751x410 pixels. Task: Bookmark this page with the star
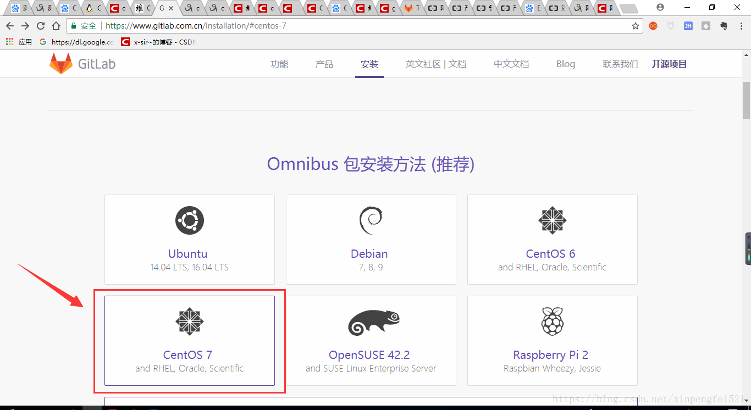point(636,26)
